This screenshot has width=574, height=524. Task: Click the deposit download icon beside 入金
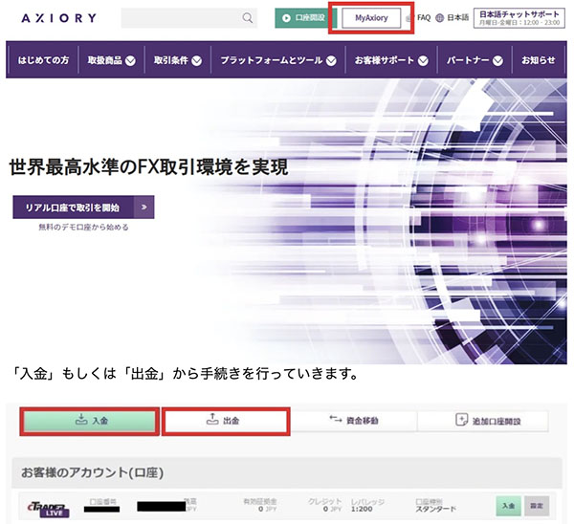point(81,420)
